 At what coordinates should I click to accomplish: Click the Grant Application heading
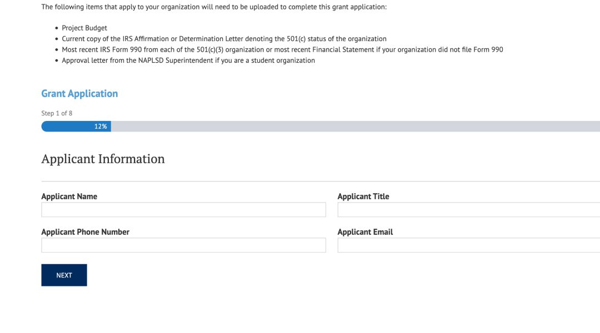coord(79,94)
